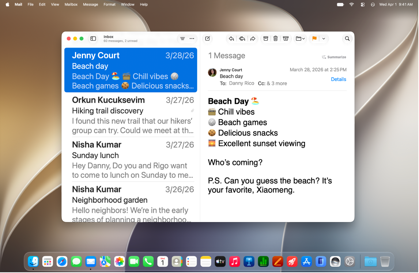This screenshot has width=419, height=273.
Task: Delete the selected message via trash icon
Action: click(276, 39)
